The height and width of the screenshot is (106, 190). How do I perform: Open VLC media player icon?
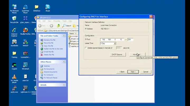14,79
